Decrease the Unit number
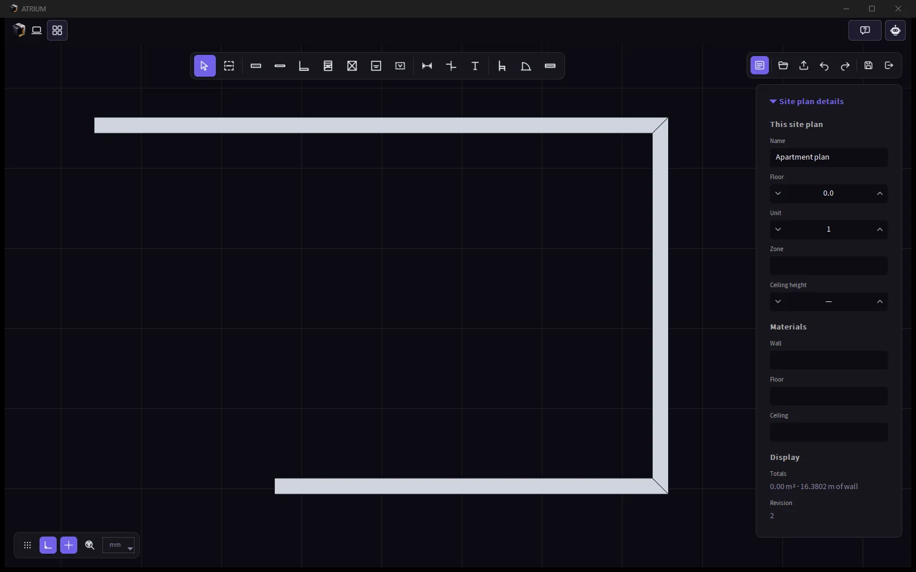916x572 pixels. pyautogui.click(x=778, y=229)
